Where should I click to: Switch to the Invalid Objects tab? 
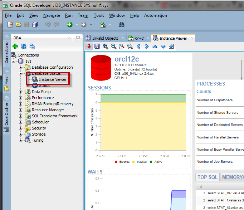[x=105, y=38]
